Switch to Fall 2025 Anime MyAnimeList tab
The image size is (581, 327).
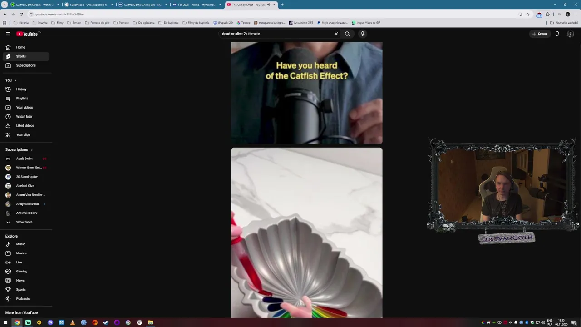point(197,5)
